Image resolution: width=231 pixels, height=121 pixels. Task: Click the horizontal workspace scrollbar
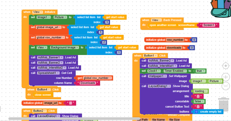click(x=74, y=119)
